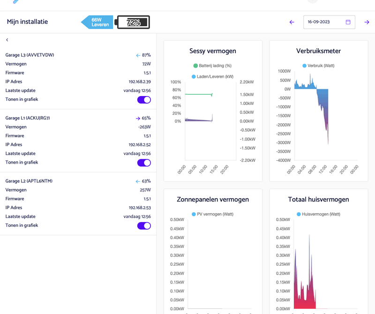Open the calendar icon in date field
The image size is (375, 314).
pos(348,22)
